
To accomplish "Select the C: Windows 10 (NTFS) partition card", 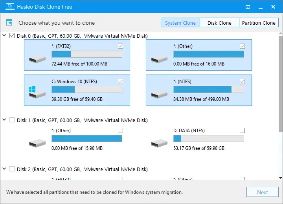I will (77, 90).
